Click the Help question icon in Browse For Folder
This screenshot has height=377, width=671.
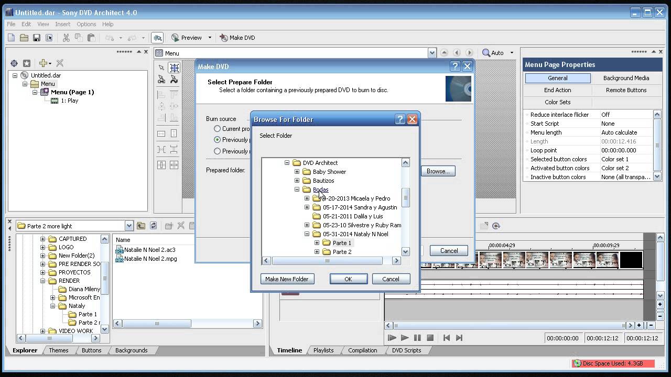(400, 119)
